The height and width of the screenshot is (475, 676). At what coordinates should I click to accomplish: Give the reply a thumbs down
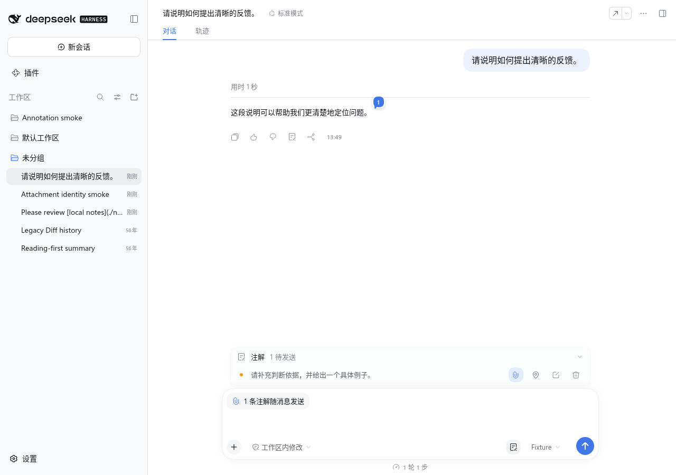tap(273, 137)
